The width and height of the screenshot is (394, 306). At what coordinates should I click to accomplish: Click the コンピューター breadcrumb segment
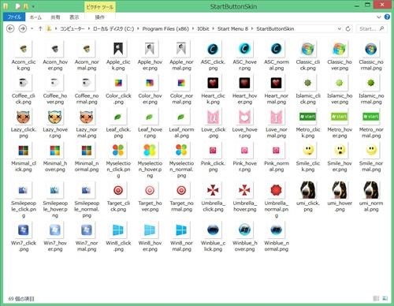(72, 28)
